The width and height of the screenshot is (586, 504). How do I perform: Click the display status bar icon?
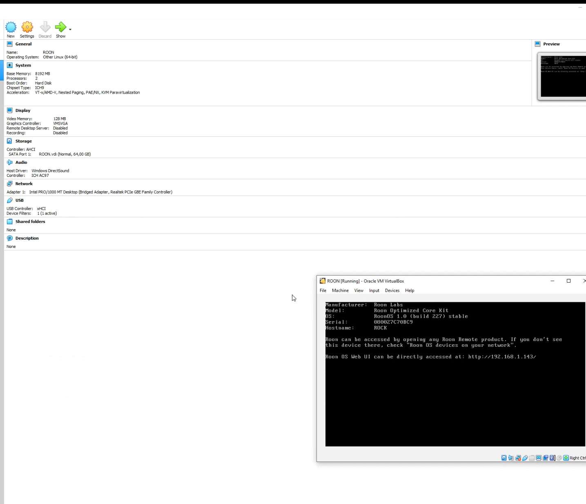pyautogui.click(x=539, y=458)
